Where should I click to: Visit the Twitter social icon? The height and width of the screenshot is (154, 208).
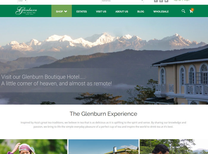click(x=166, y=1)
